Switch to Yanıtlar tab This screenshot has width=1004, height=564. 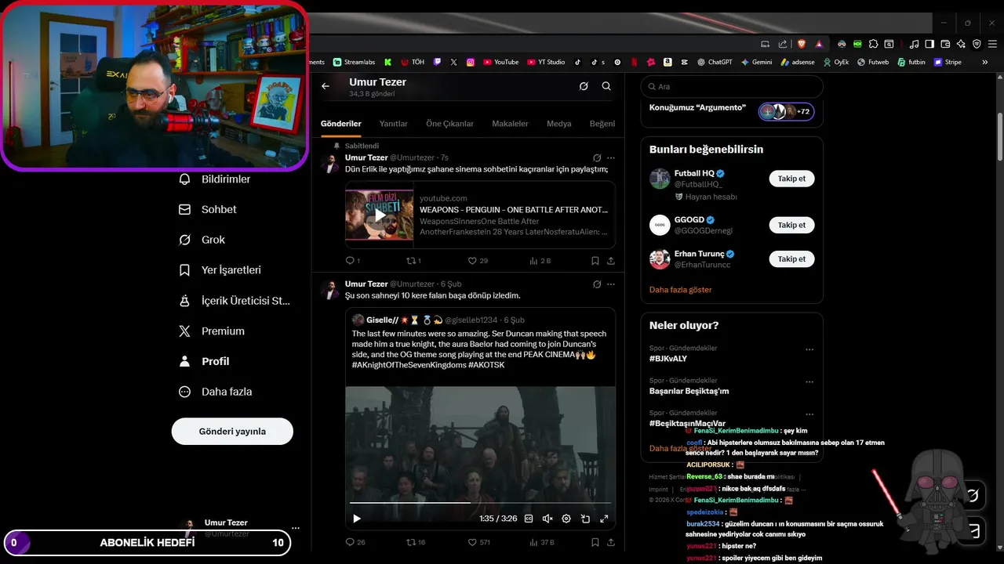click(394, 124)
